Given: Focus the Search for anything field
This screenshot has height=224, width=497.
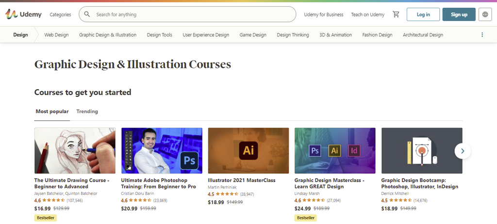Looking at the screenshot, I should point(187,14).
